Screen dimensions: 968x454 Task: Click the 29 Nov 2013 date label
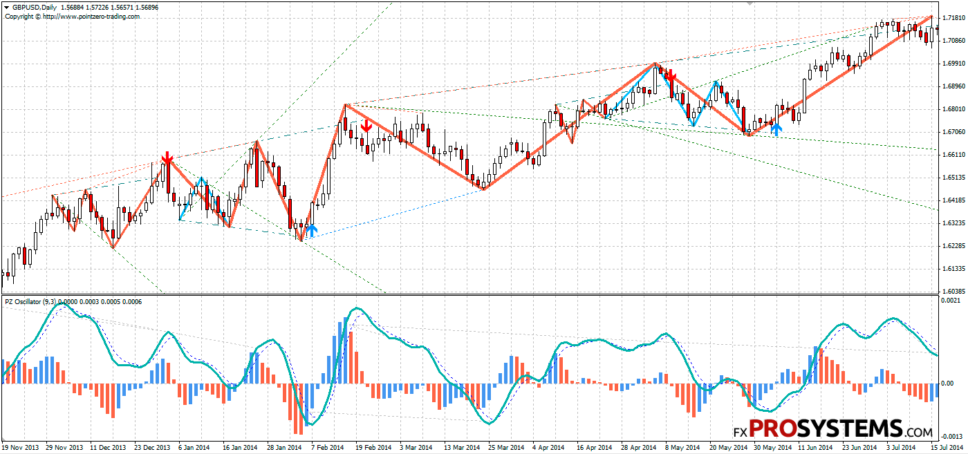64,448
